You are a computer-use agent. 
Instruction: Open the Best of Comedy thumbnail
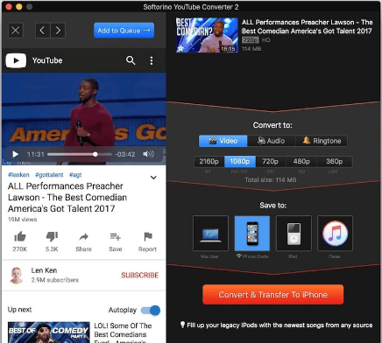tap(49, 332)
